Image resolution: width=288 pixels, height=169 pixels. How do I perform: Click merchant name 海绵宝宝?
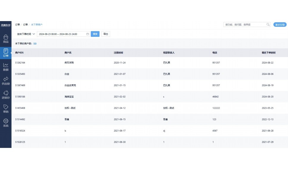[69, 97]
